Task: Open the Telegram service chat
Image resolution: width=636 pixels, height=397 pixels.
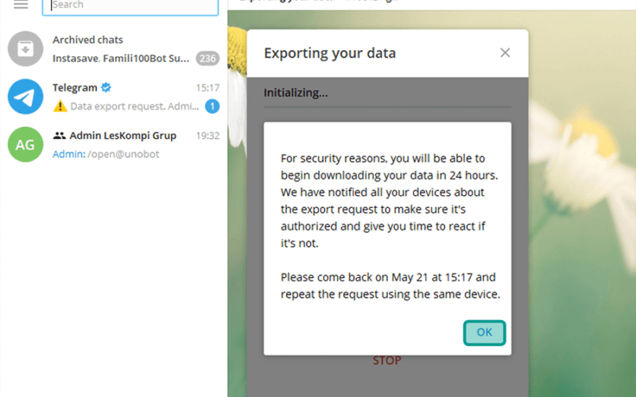Action: coord(114,96)
